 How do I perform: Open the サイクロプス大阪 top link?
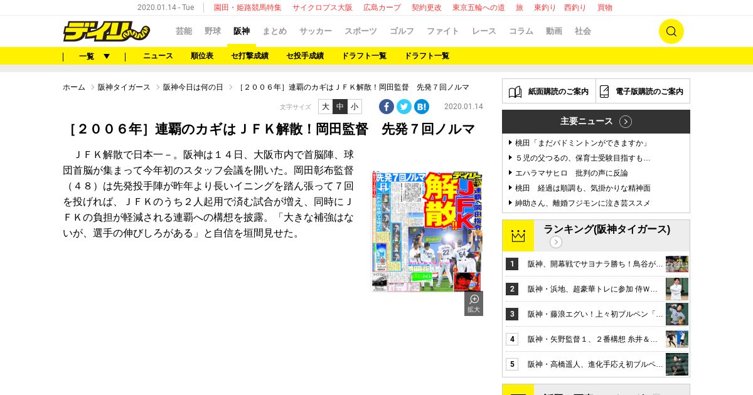coord(323,8)
